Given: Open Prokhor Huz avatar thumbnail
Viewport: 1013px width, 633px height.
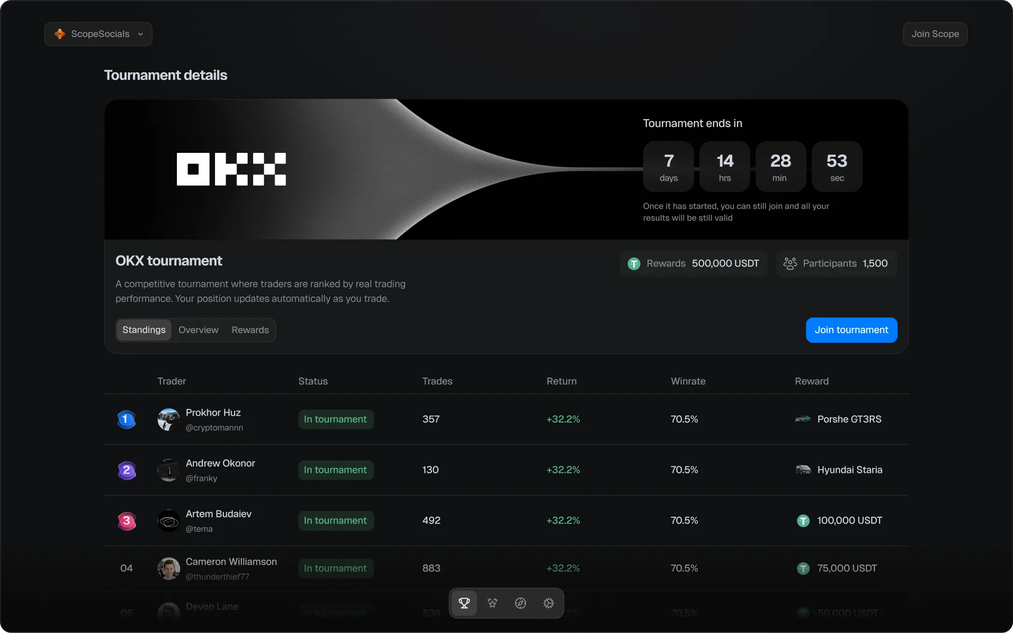Looking at the screenshot, I should pos(169,420).
